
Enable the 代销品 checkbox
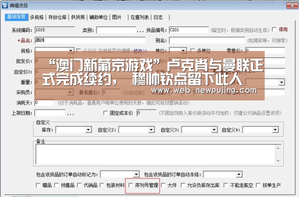[x=79, y=185]
